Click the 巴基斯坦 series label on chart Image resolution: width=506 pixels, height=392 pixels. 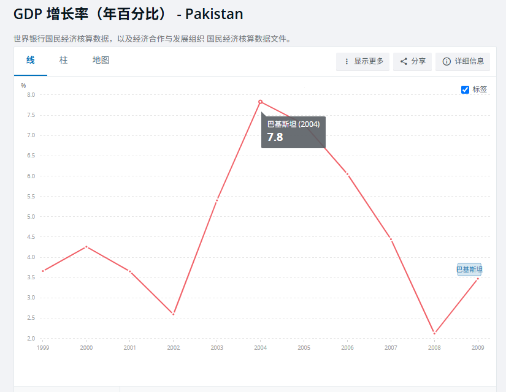(x=469, y=269)
